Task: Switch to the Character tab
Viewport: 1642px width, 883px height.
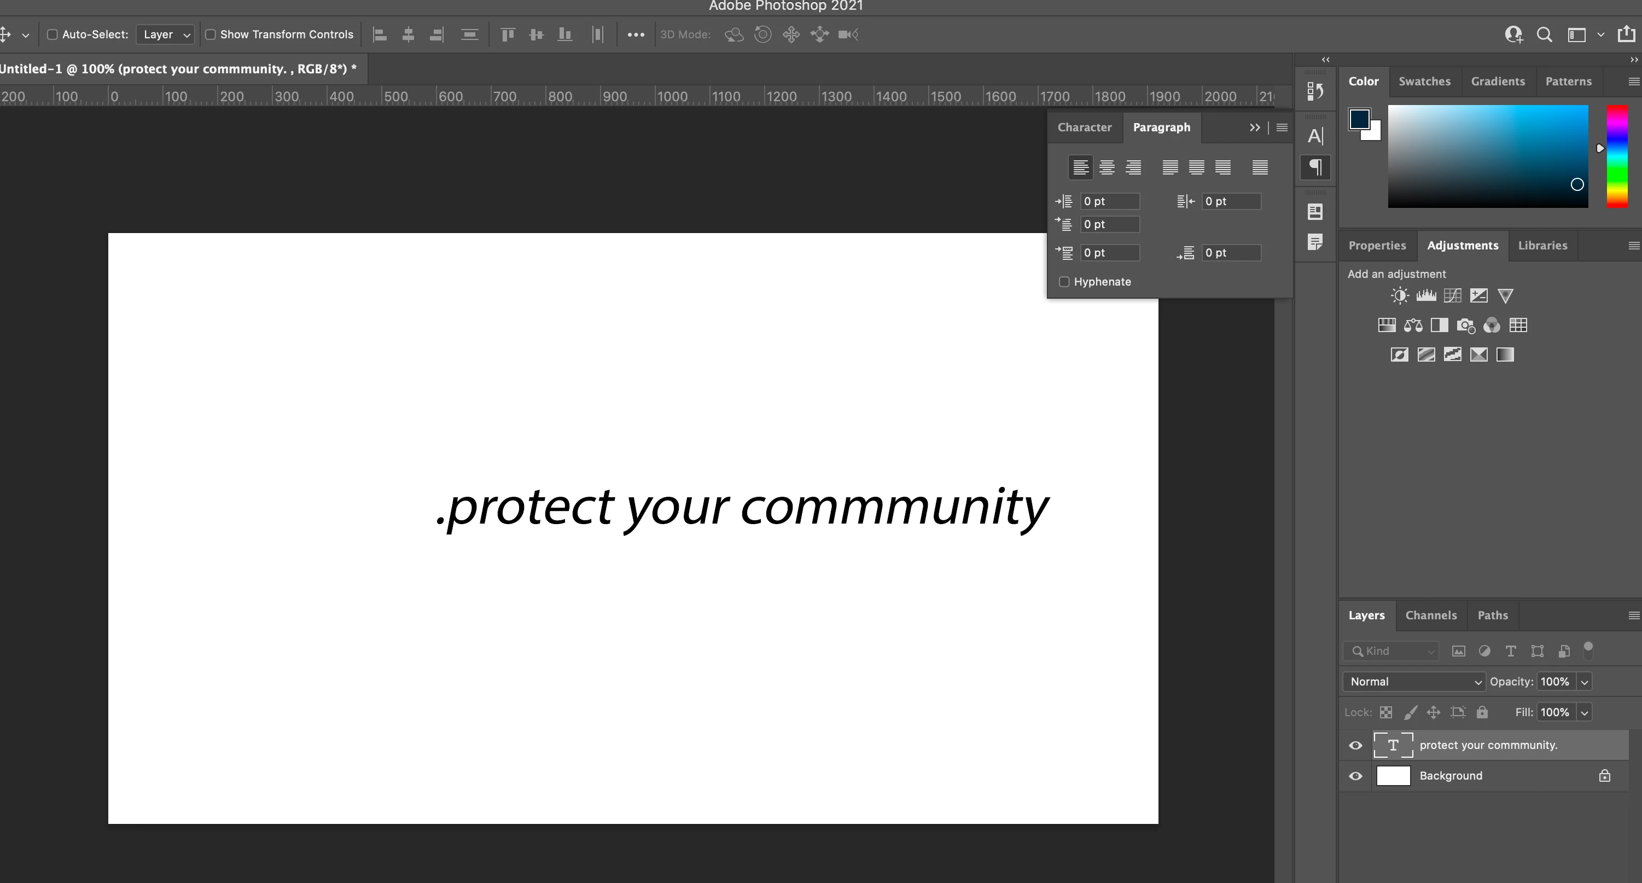Action: (1084, 127)
